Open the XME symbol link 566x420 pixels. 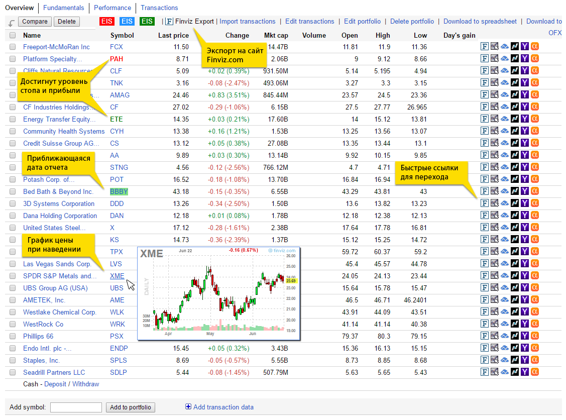coord(117,276)
